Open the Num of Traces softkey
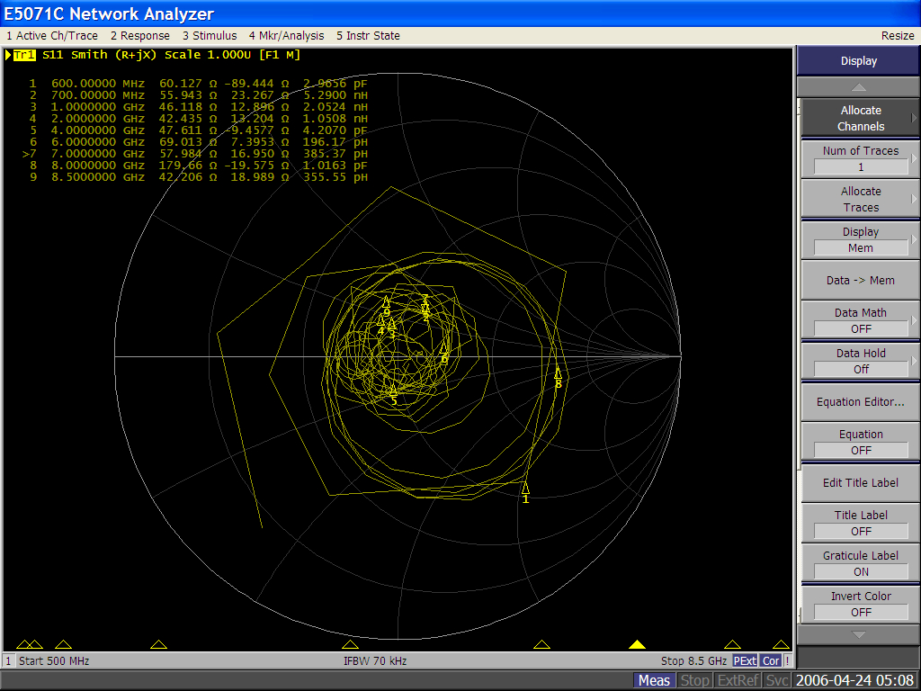This screenshot has width=921, height=691. [x=860, y=158]
